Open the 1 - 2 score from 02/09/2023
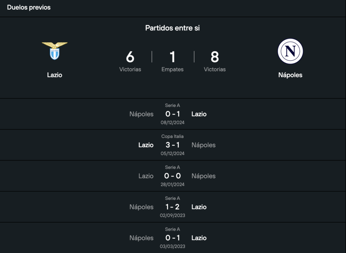The height and width of the screenshot is (253, 346). [x=172, y=207]
